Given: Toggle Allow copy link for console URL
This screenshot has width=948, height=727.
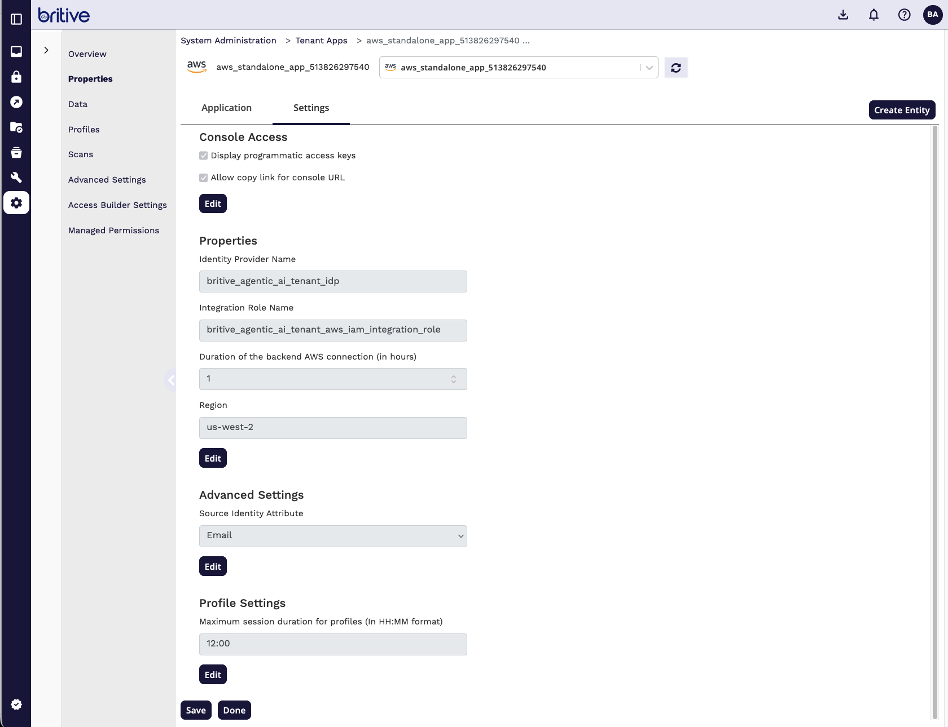Looking at the screenshot, I should coord(204,178).
